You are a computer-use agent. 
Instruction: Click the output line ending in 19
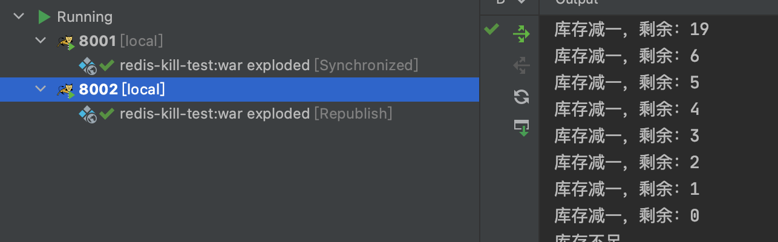632,29
